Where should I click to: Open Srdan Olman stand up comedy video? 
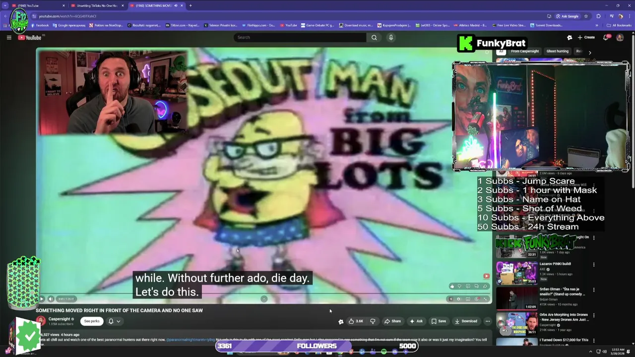click(x=516, y=298)
